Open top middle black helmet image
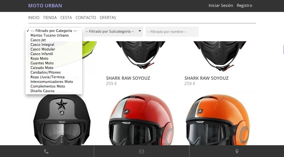 tap(141, 55)
